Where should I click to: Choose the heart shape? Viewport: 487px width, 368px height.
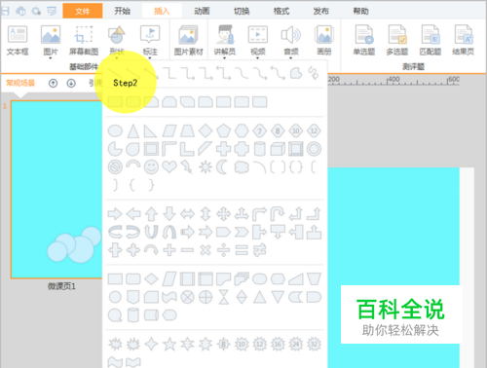169,167
